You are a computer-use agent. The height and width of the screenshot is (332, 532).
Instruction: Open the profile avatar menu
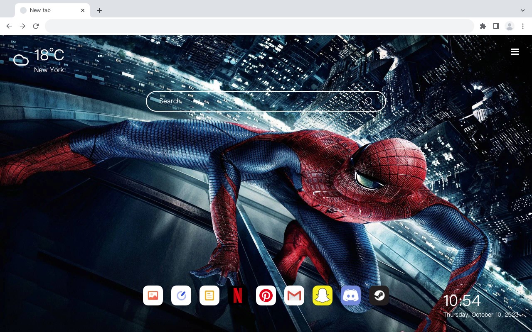coord(510,26)
